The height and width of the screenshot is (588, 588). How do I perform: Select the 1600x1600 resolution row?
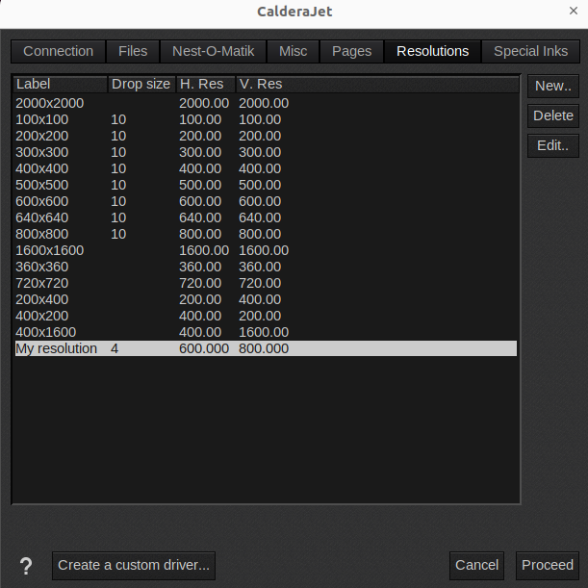266,250
